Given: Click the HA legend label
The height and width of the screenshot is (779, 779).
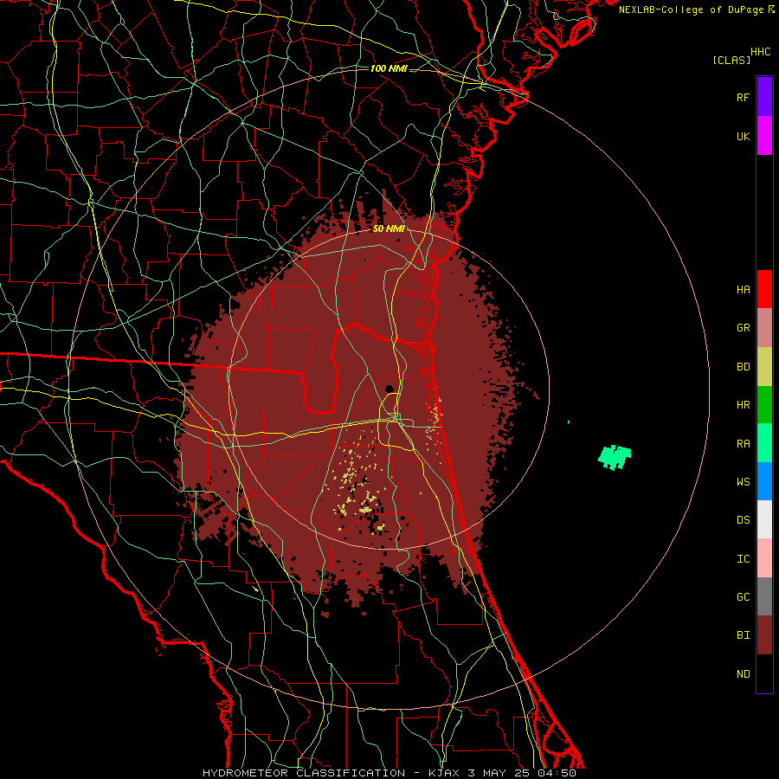Looking at the screenshot, I should point(743,290).
